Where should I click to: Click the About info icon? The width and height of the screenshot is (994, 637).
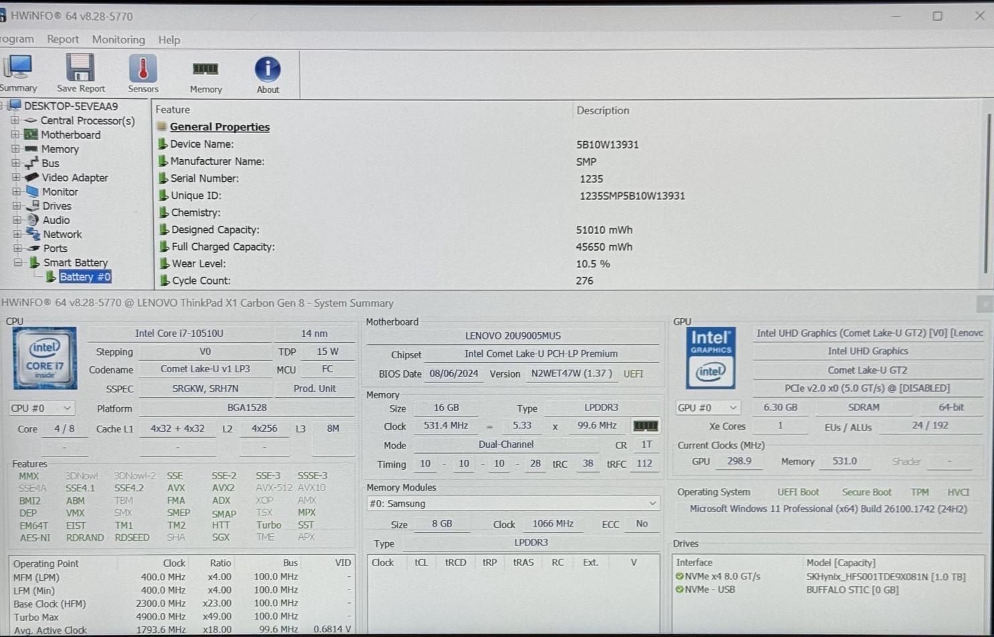268,70
